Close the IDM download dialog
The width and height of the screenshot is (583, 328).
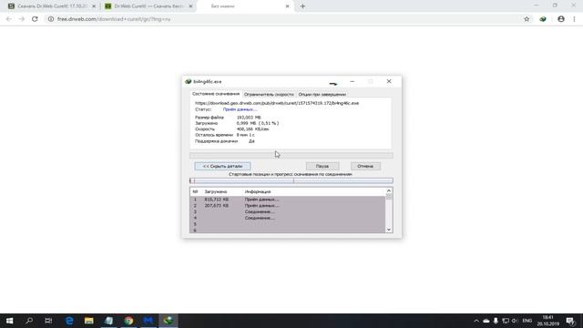389,81
